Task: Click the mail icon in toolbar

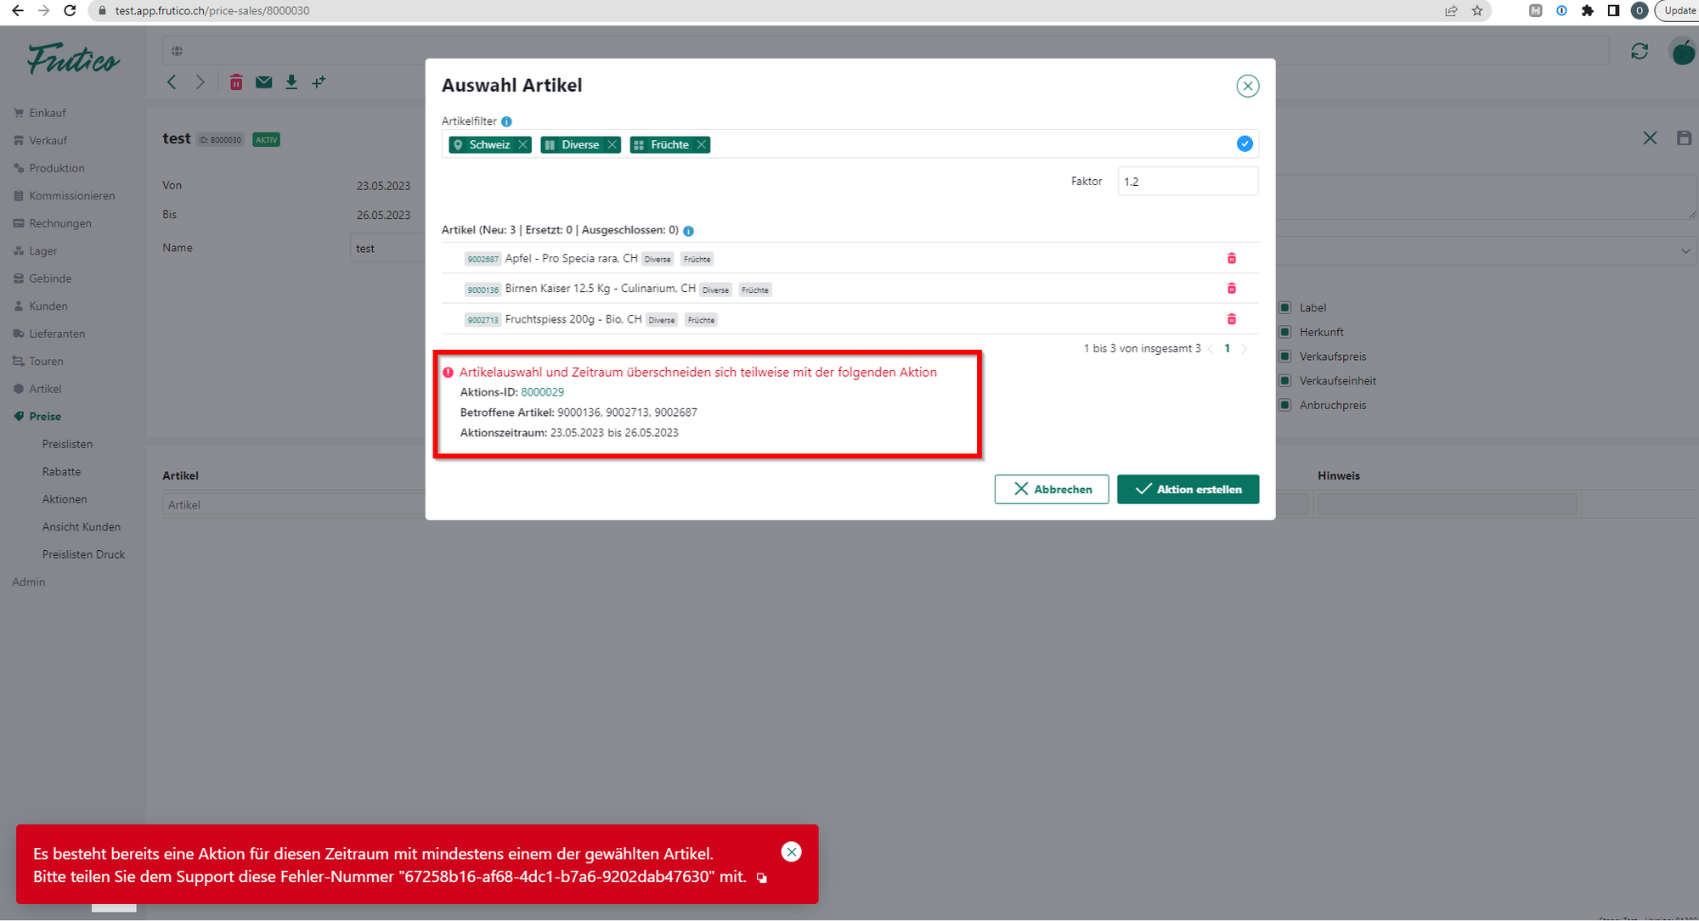Action: click(264, 82)
